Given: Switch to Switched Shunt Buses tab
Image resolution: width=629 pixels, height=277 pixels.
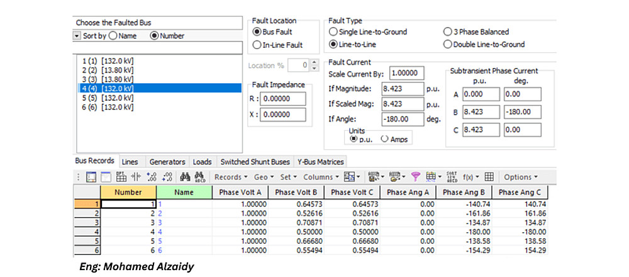Looking at the screenshot, I should tap(255, 162).
